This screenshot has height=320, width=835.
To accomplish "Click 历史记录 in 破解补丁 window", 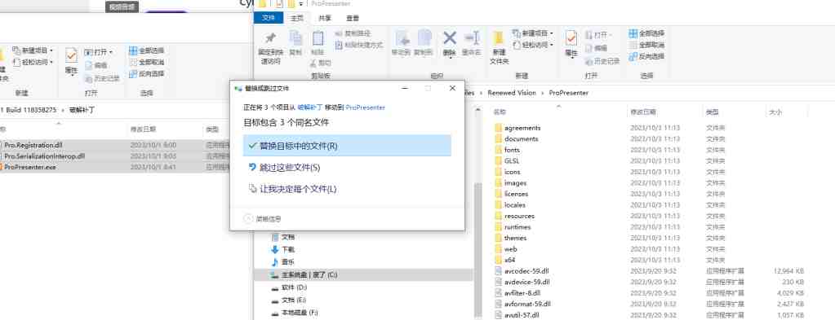I will point(102,79).
